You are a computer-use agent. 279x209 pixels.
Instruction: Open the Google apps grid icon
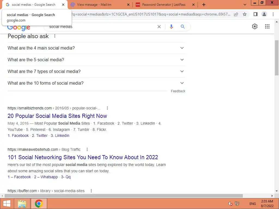(267, 26)
